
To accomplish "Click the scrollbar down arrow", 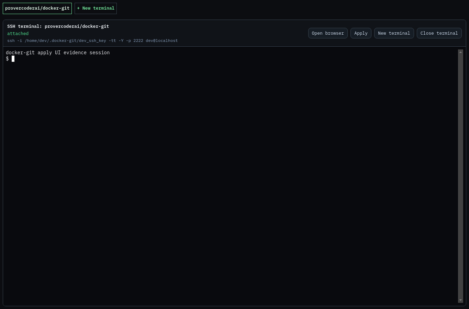I will [x=460, y=300].
